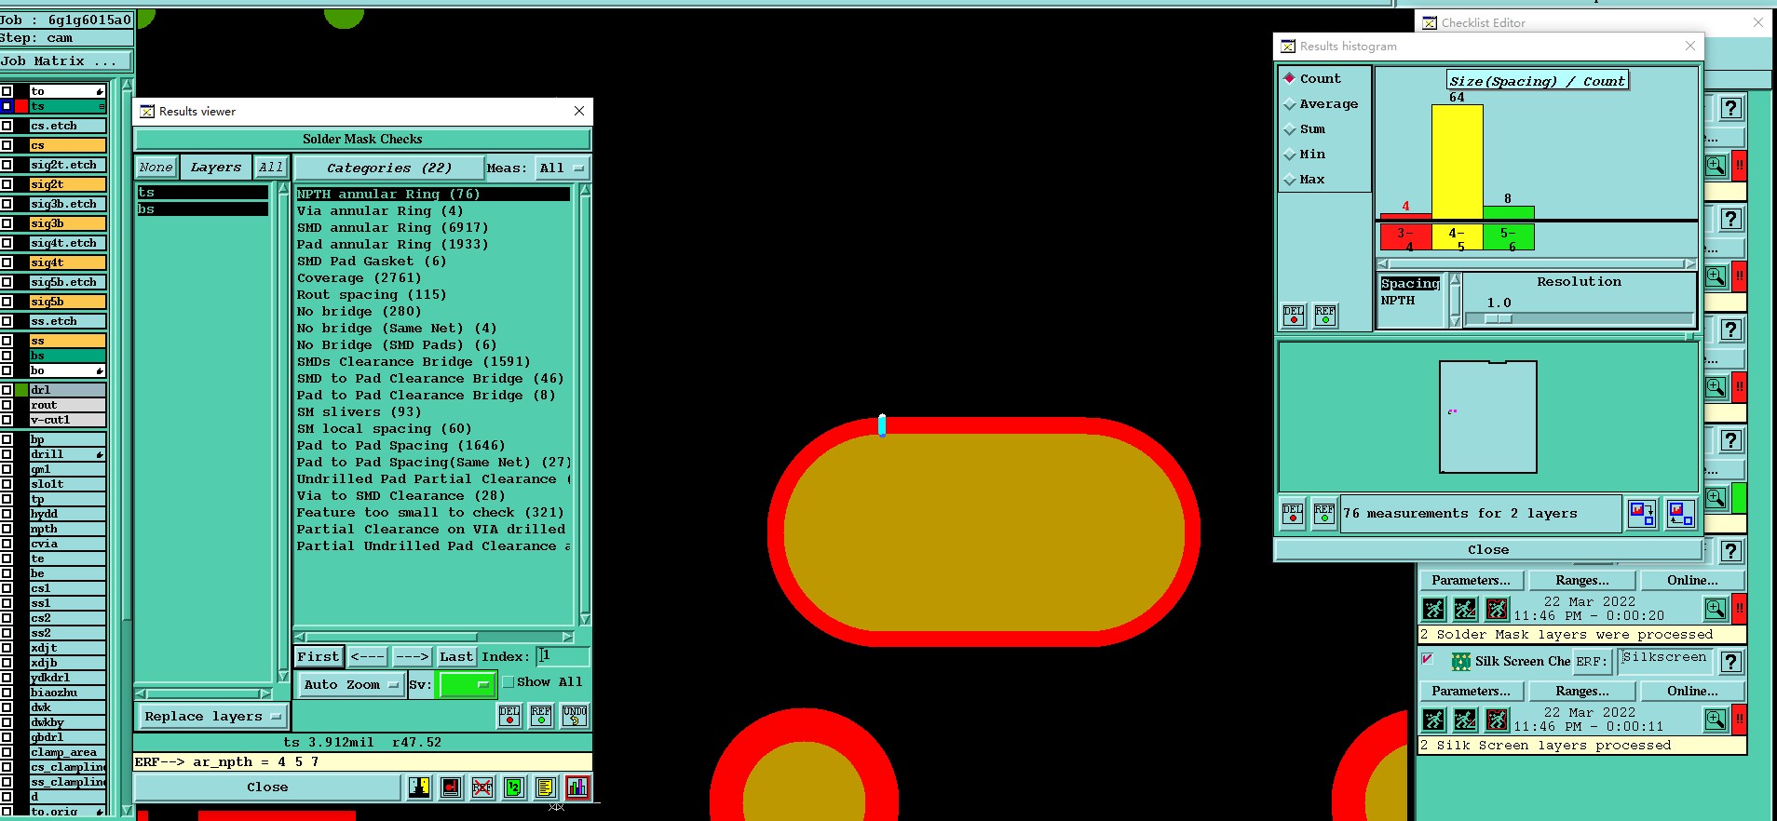The image size is (1777, 821).
Task: Click DEL icon in Results viewer
Action: (509, 716)
